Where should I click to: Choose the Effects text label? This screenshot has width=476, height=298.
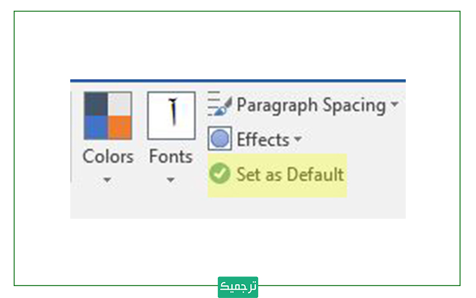(263, 139)
